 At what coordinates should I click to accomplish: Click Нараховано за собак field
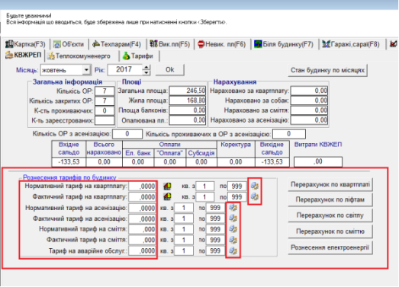[309, 100]
